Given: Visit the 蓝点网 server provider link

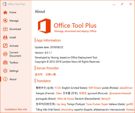Looking at the screenshot, I should 39,74.
